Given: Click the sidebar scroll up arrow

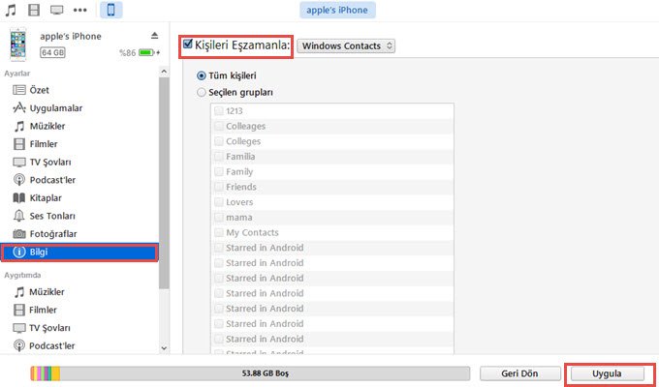Looking at the screenshot, I should pos(164,72).
